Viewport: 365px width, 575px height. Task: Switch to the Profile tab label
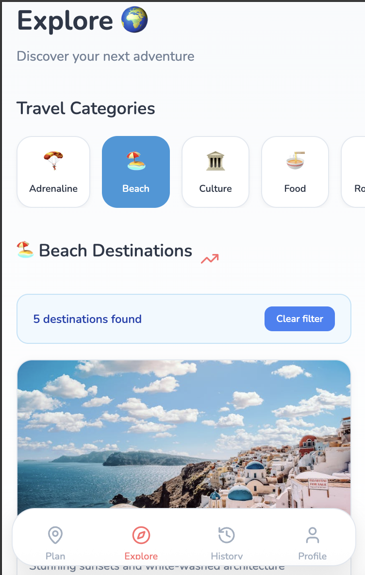pyautogui.click(x=313, y=556)
